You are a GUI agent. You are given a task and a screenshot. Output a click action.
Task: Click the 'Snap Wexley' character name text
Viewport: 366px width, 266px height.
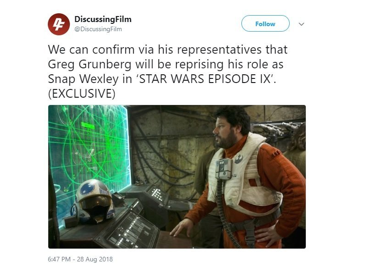tap(83, 79)
